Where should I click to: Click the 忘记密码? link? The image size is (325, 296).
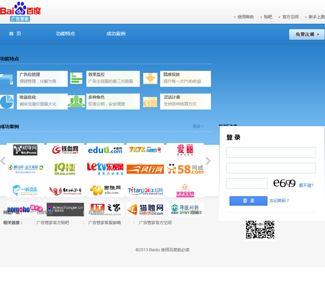tap(279, 200)
